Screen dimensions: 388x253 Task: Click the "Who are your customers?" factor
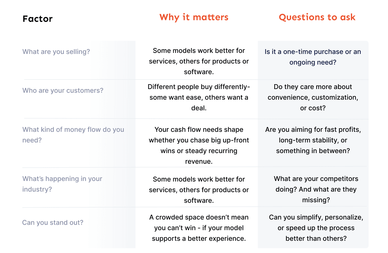coord(63,90)
